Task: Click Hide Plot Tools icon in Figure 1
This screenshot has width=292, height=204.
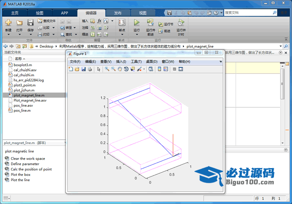Action: 174,69
